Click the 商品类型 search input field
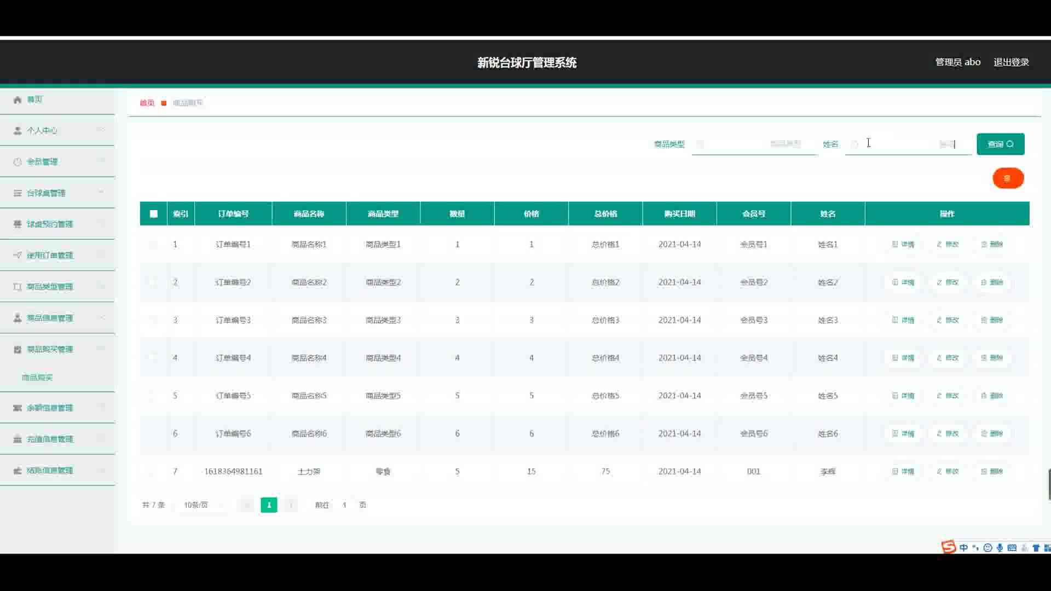 coord(754,144)
